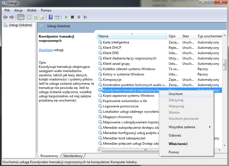Click Ręczny type for Kolektor zdarzeń
Image resolution: width=229 pixels, height=166 pixels.
203,69
